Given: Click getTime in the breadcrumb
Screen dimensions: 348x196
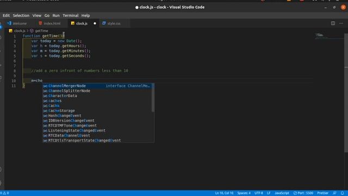Looking at the screenshot, I should coord(41,30).
